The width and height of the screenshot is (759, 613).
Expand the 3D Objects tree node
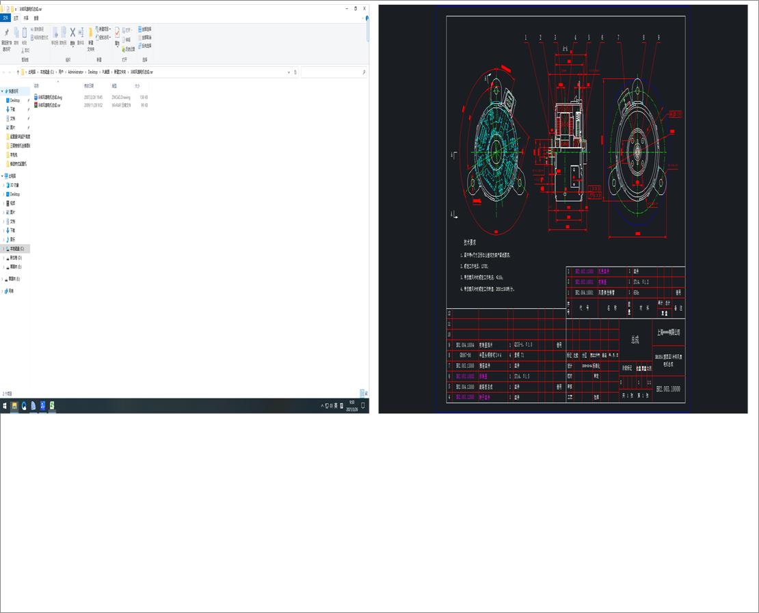tap(4, 185)
